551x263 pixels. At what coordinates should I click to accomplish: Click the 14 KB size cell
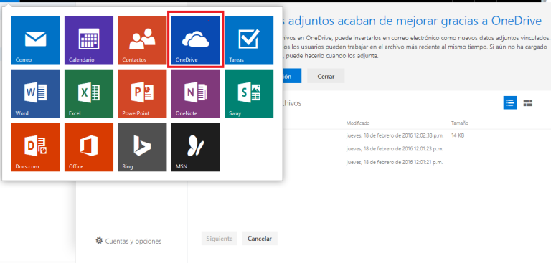[x=458, y=135]
